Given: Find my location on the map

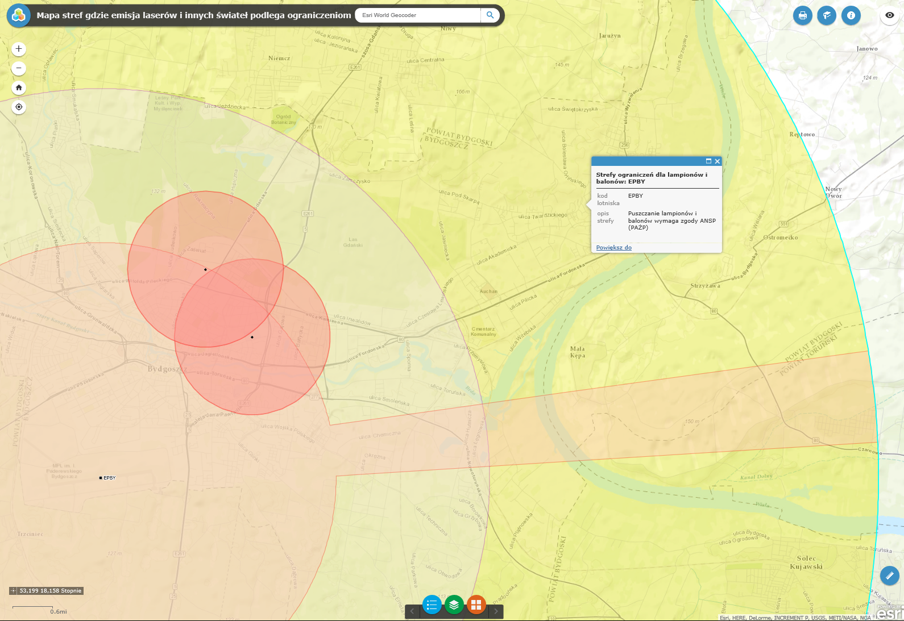Looking at the screenshot, I should [19, 107].
